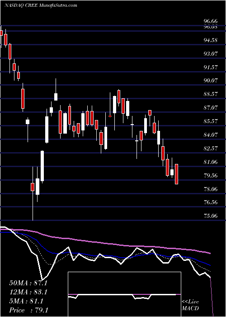The height and width of the screenshot is (317, 226).
Task: Click the 88.57 price axis label
Action: tap(210, 94)
